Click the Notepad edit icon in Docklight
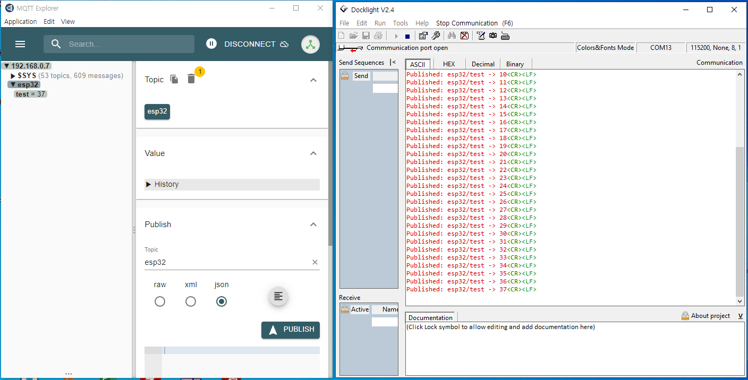This screenshot has width=748, height=380. click(481, 36)
